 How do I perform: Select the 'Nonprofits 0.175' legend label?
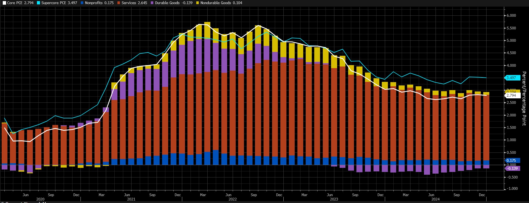(x=99, y=3)
